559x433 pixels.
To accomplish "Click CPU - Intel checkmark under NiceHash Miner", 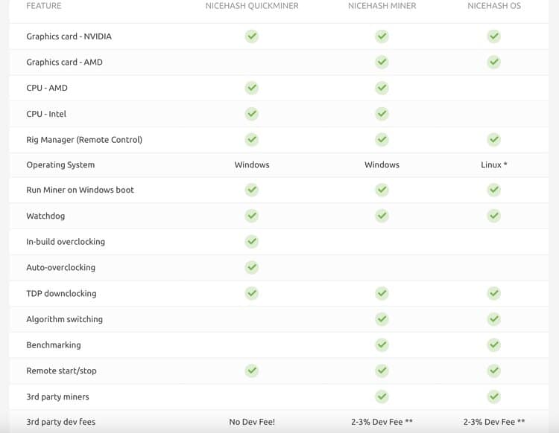I will tap(382, 114).
